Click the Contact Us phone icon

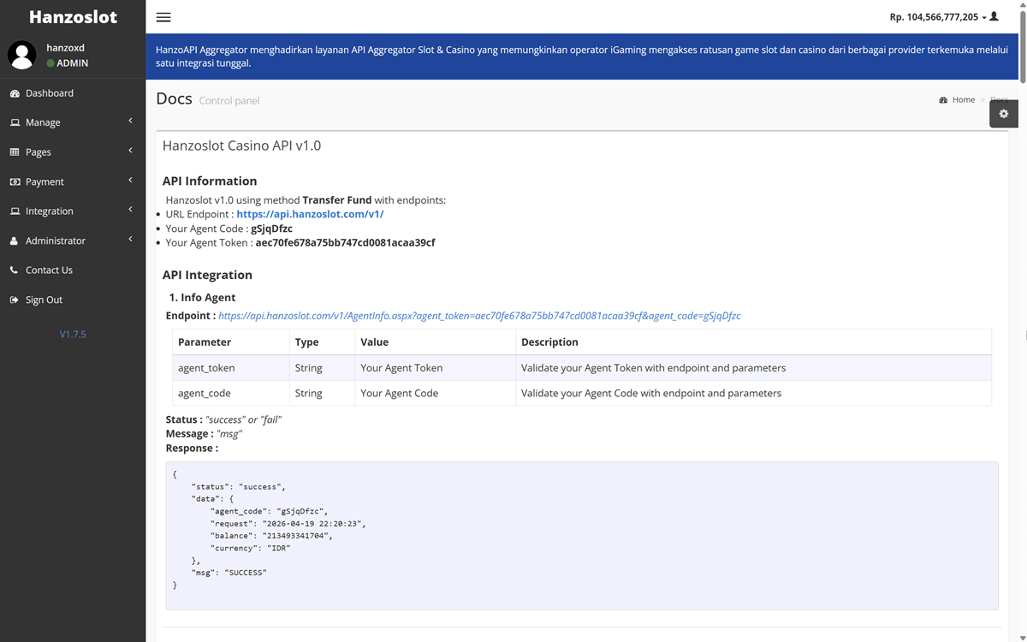click(14, 270)
